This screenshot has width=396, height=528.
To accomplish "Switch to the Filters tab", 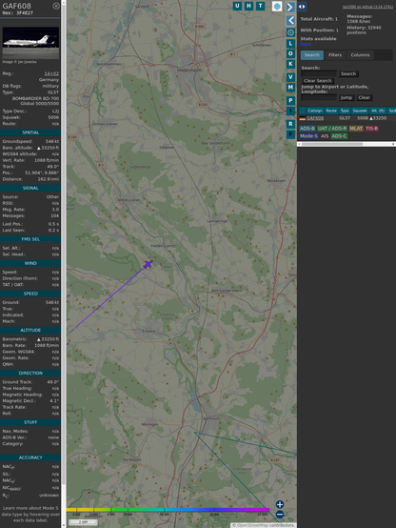I will click(335, 55).
